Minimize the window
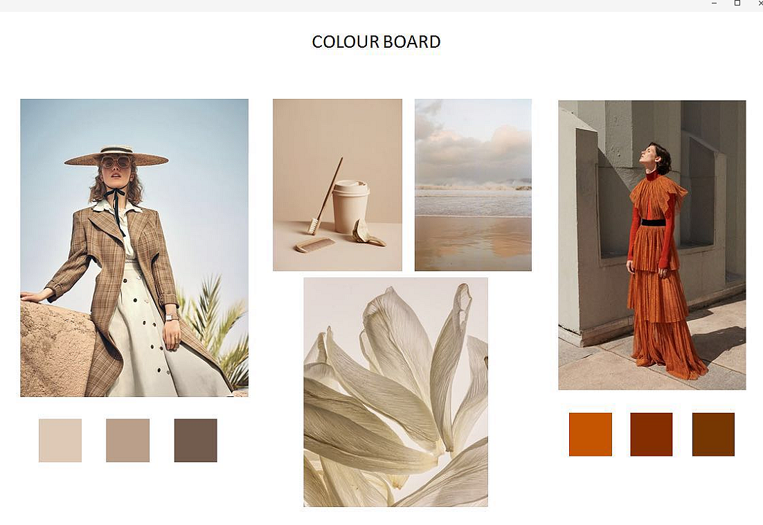Image resolution: width=763 pixels, height=525 pixels. tap(714, 3)
